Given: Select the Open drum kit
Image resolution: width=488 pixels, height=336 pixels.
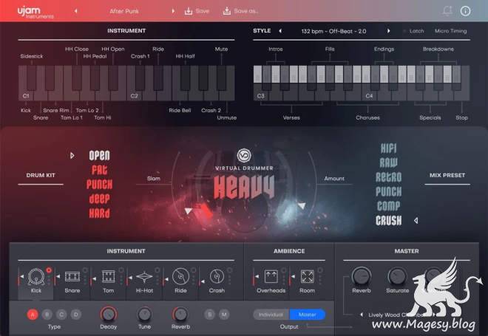Looking at the screenshot, I should pos(99,155).
